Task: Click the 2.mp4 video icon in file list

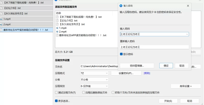Action: coord(57,32)
